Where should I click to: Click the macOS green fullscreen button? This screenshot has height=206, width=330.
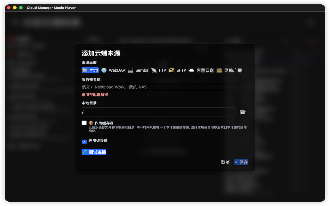(x=21, y=8)
